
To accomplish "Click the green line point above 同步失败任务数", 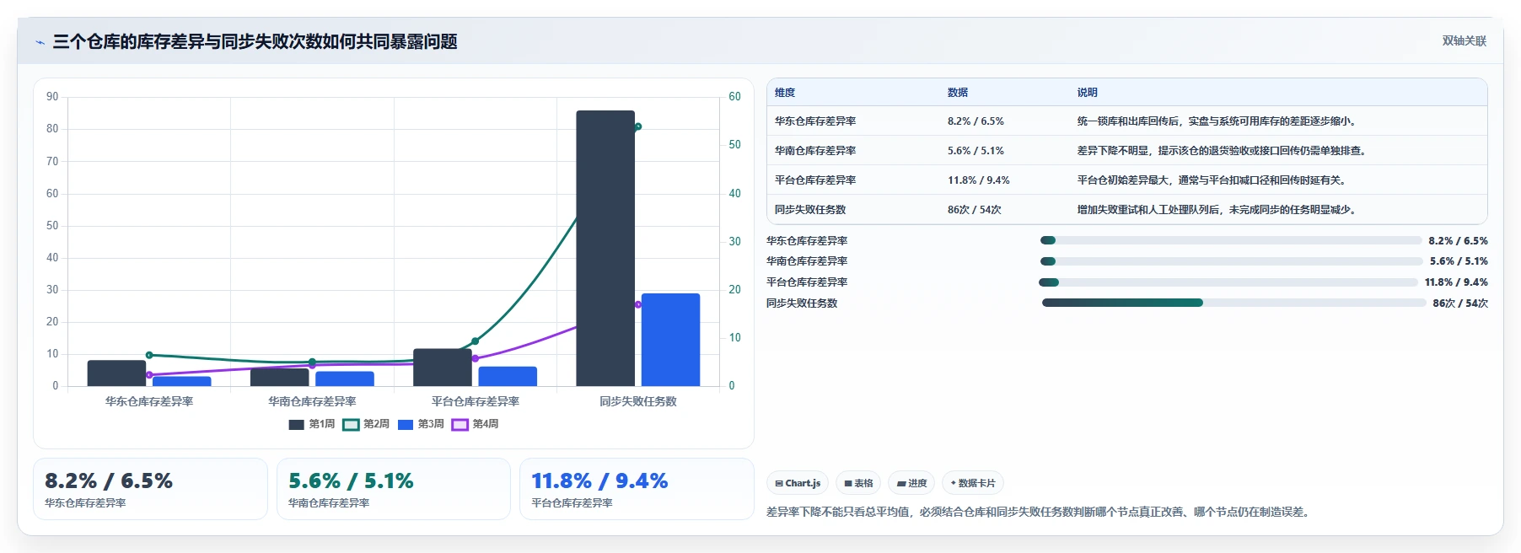I will click(638, 126).
